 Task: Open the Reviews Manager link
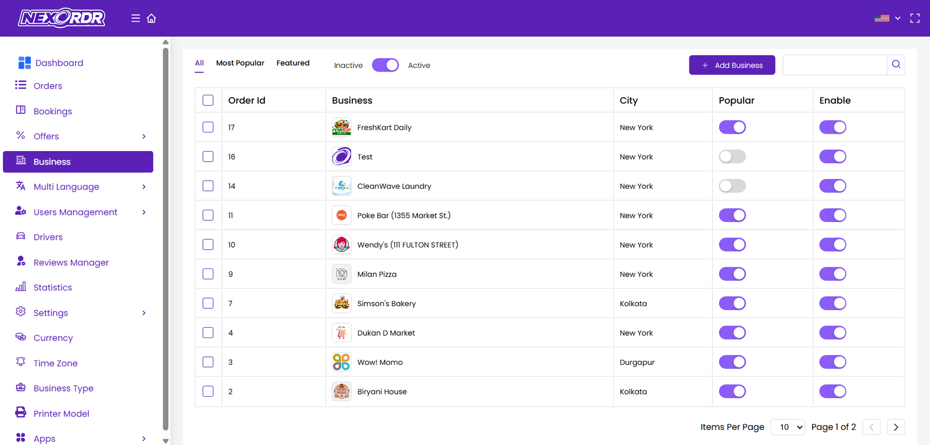(71, 263)
